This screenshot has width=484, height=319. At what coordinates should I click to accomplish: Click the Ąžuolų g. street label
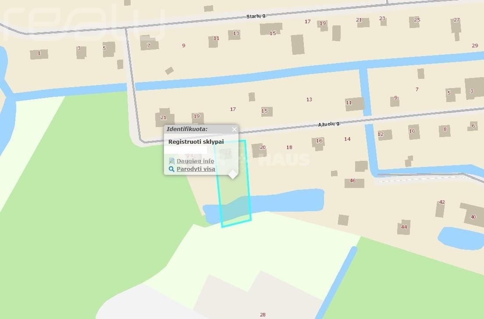[x=329, y=124]
